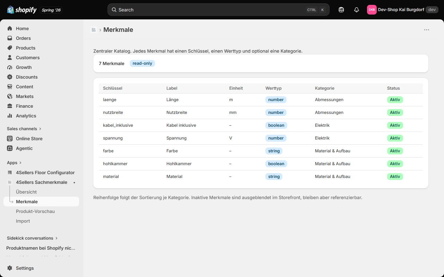
Task: Click the Analytics bar chart icon
Action: click(x=10, y=116)
